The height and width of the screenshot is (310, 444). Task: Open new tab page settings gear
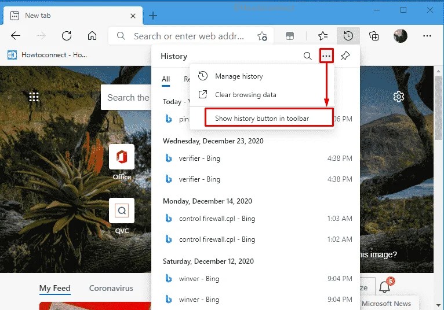pos(399,97)
